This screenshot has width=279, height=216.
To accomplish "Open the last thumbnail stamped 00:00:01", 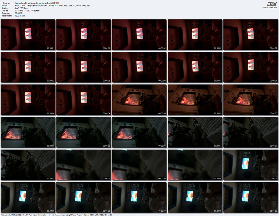I will tap(139, 35).
